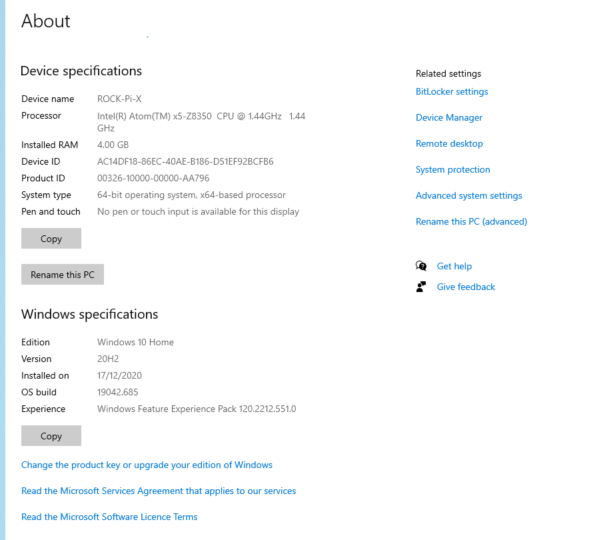Viewport: 589px width, 540px height.
Task: Open Device Manager link
Action: pos(449,117)
